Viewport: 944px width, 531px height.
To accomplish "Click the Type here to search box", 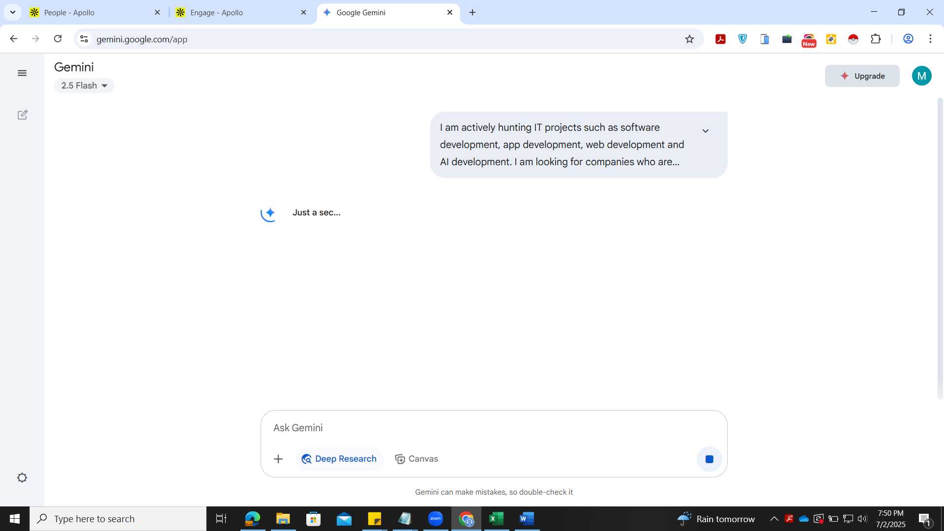I will click(118, 519).
